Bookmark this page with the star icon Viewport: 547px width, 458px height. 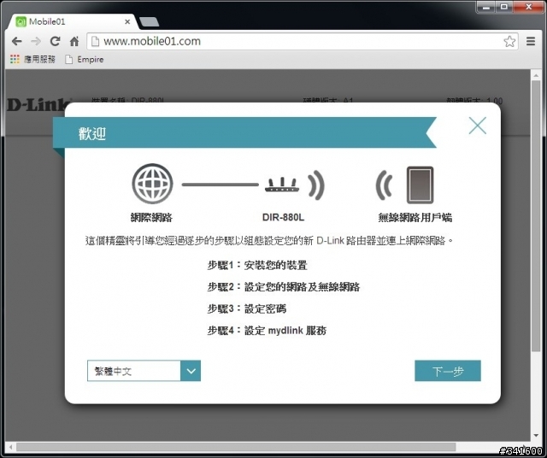[509, 41]
